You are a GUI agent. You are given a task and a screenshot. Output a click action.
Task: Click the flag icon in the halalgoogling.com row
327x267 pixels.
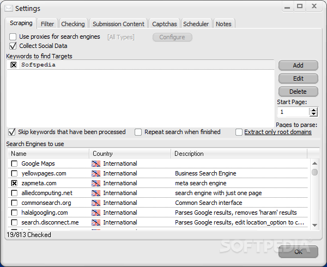pos(96,213)
